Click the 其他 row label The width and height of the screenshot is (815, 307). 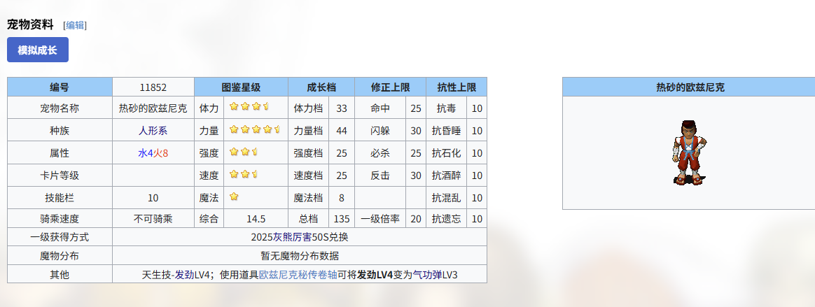pyautogui.click(x=60, y=275)
